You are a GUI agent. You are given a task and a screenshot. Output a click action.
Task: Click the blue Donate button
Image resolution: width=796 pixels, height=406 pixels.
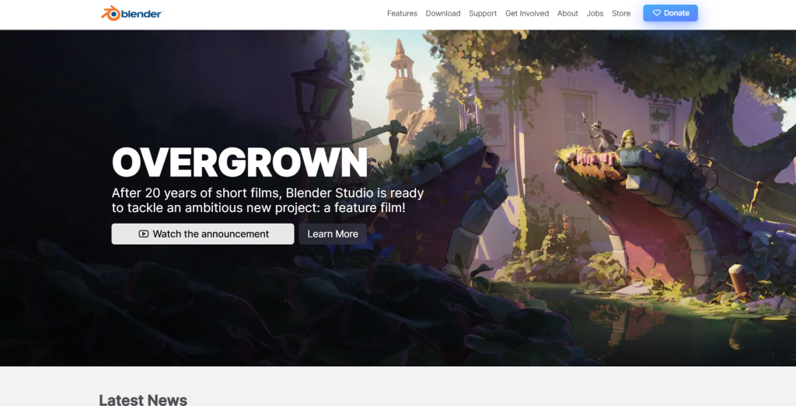[x=670, y=13]
